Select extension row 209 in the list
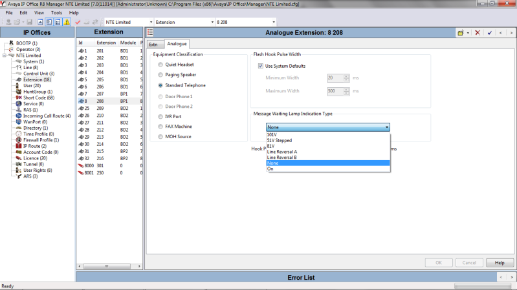The height and width of the screenshot is (290, 517). [x=110, y=108]
